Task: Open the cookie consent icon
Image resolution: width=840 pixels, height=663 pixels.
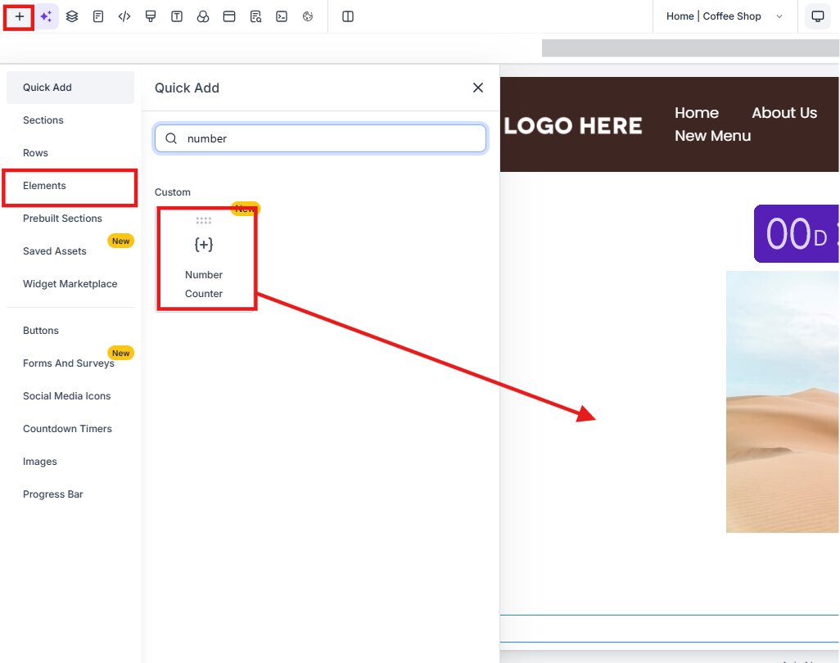Action: (308, 16)
